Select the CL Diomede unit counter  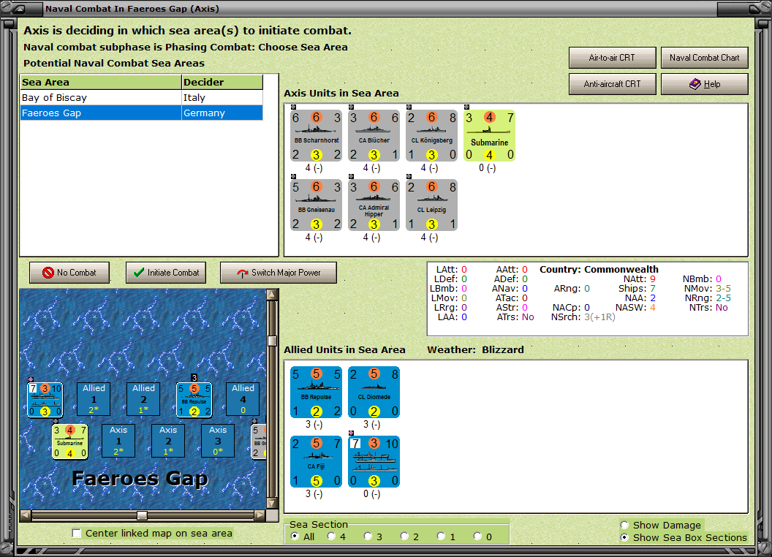click(x=374, y=393)
